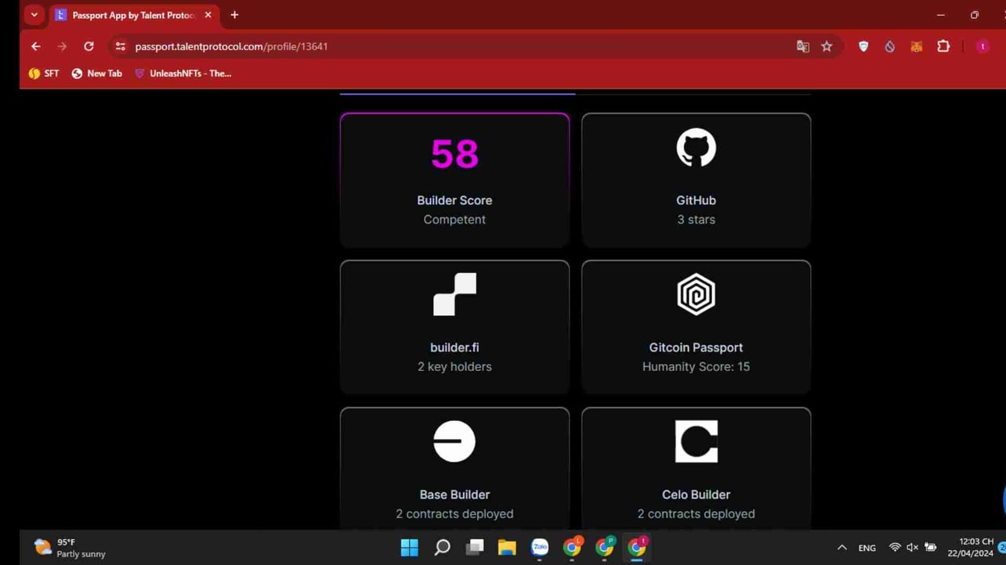Go back to the previous page
Viewport: 1006px width, 565px height.
point(35,47)
